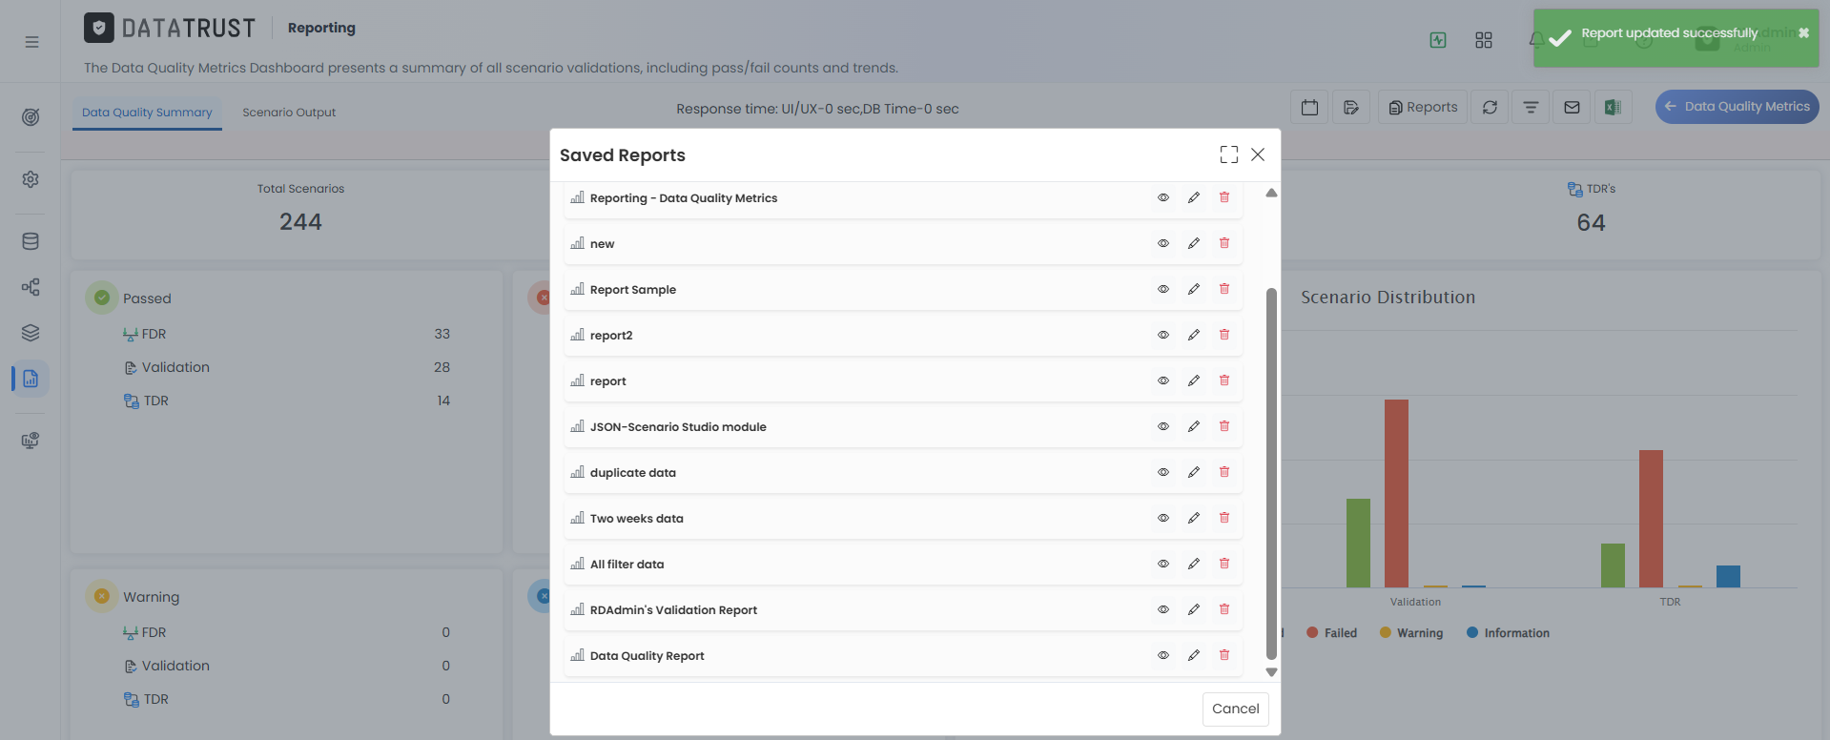Click Cancel in Saved Reports dialog
This screenshot has width=1830, height=740.
1236,709
